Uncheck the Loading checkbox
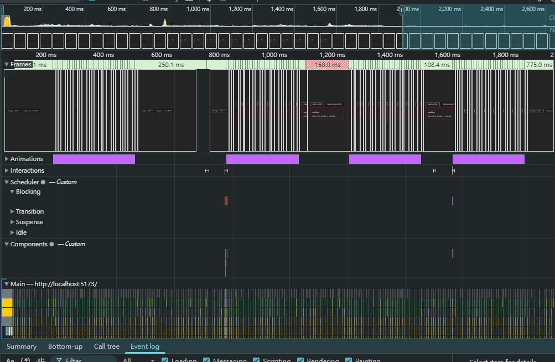Image resolution: width=555 pixels, height=362 pixels. 165,360
